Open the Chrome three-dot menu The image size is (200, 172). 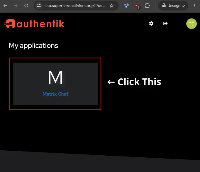click(x=195, y=6)
